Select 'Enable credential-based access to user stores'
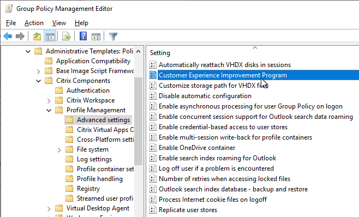 [x=223, y=127]
